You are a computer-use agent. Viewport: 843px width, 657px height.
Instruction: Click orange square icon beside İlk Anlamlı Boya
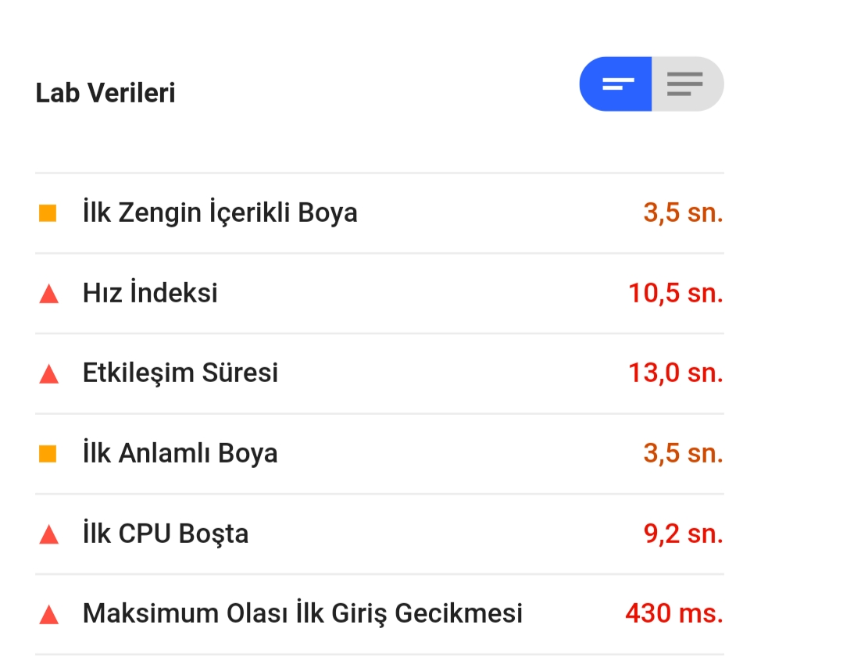point(48,454)
